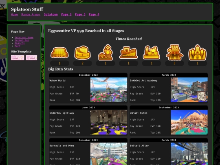Click Wahoo World pay grade 'EVP 70'

[x=74, y=94]
